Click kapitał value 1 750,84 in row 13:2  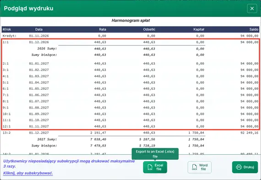[x=196, y=133]
